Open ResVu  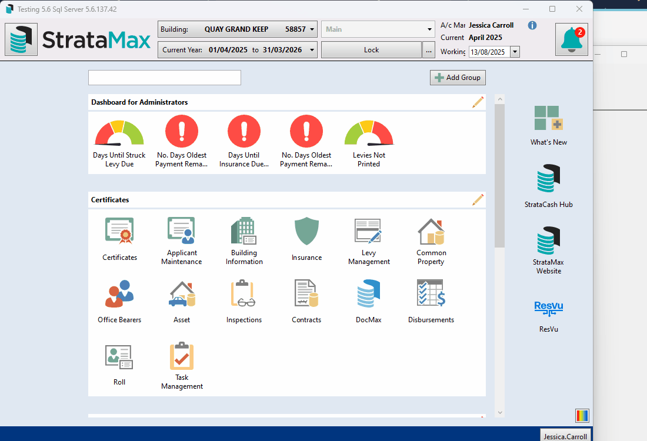[x=548, y=309]
